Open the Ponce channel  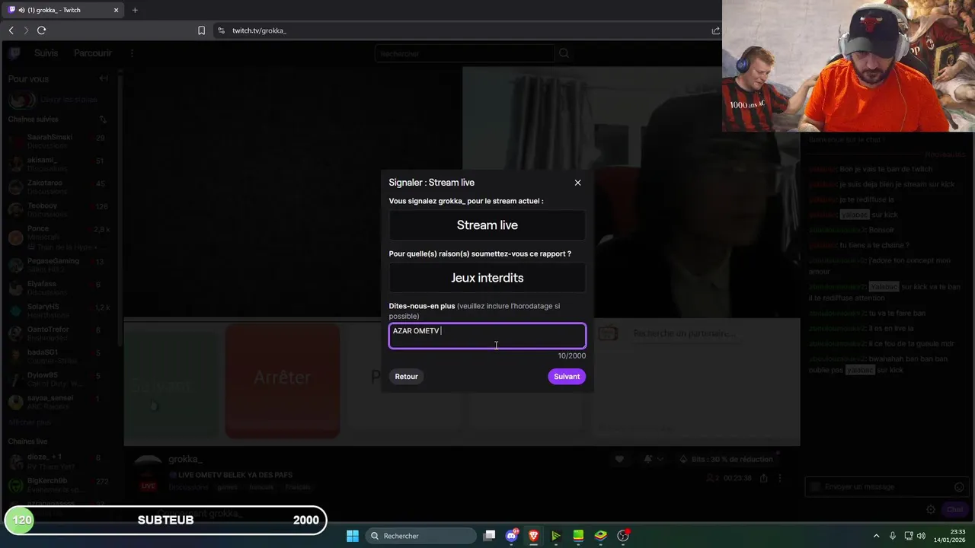(59, 237)
